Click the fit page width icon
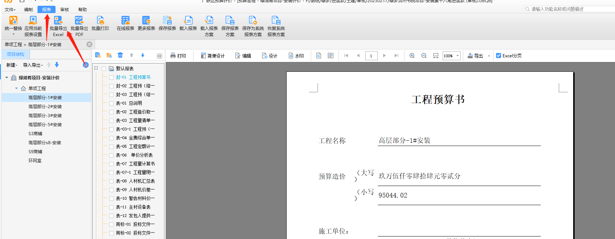The height and width of the screenshot is (239, 615). click(436, 56)
